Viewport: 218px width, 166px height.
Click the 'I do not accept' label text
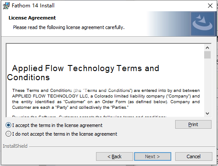point(64,134)
